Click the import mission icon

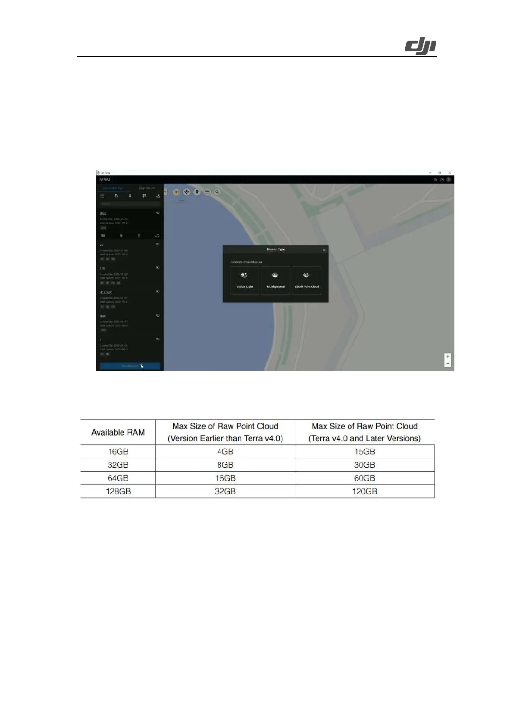point(158,196)
